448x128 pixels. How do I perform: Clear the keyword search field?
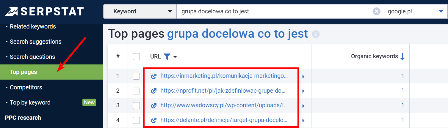tap(377, 12)
